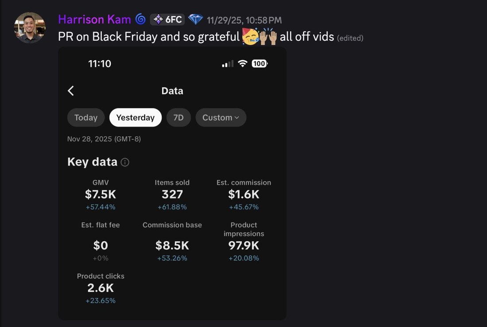Click the blue diamond badge icon
The width and height of the screenshot is (487, 327).
coord(195,19)
